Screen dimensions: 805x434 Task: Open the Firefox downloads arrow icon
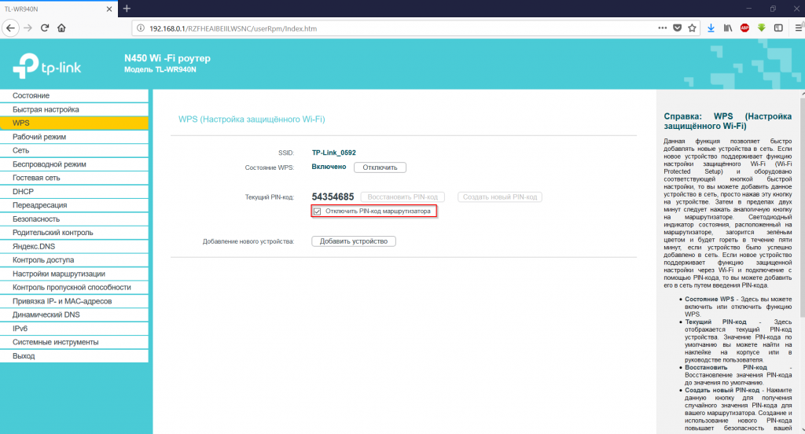pyautogui.click(x=711, y=28)
